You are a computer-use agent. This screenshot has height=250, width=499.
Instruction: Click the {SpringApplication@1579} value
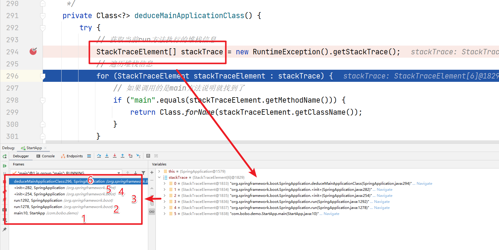(203, 171)
